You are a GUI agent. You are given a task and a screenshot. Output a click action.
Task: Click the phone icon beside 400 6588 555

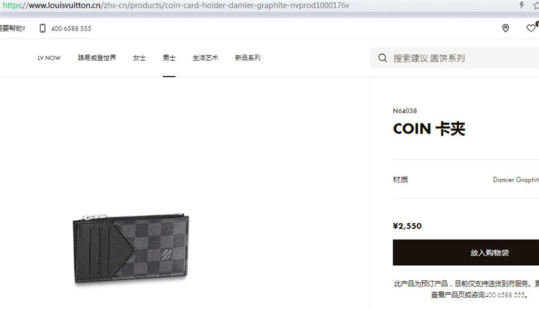click(x=42, y=28)
